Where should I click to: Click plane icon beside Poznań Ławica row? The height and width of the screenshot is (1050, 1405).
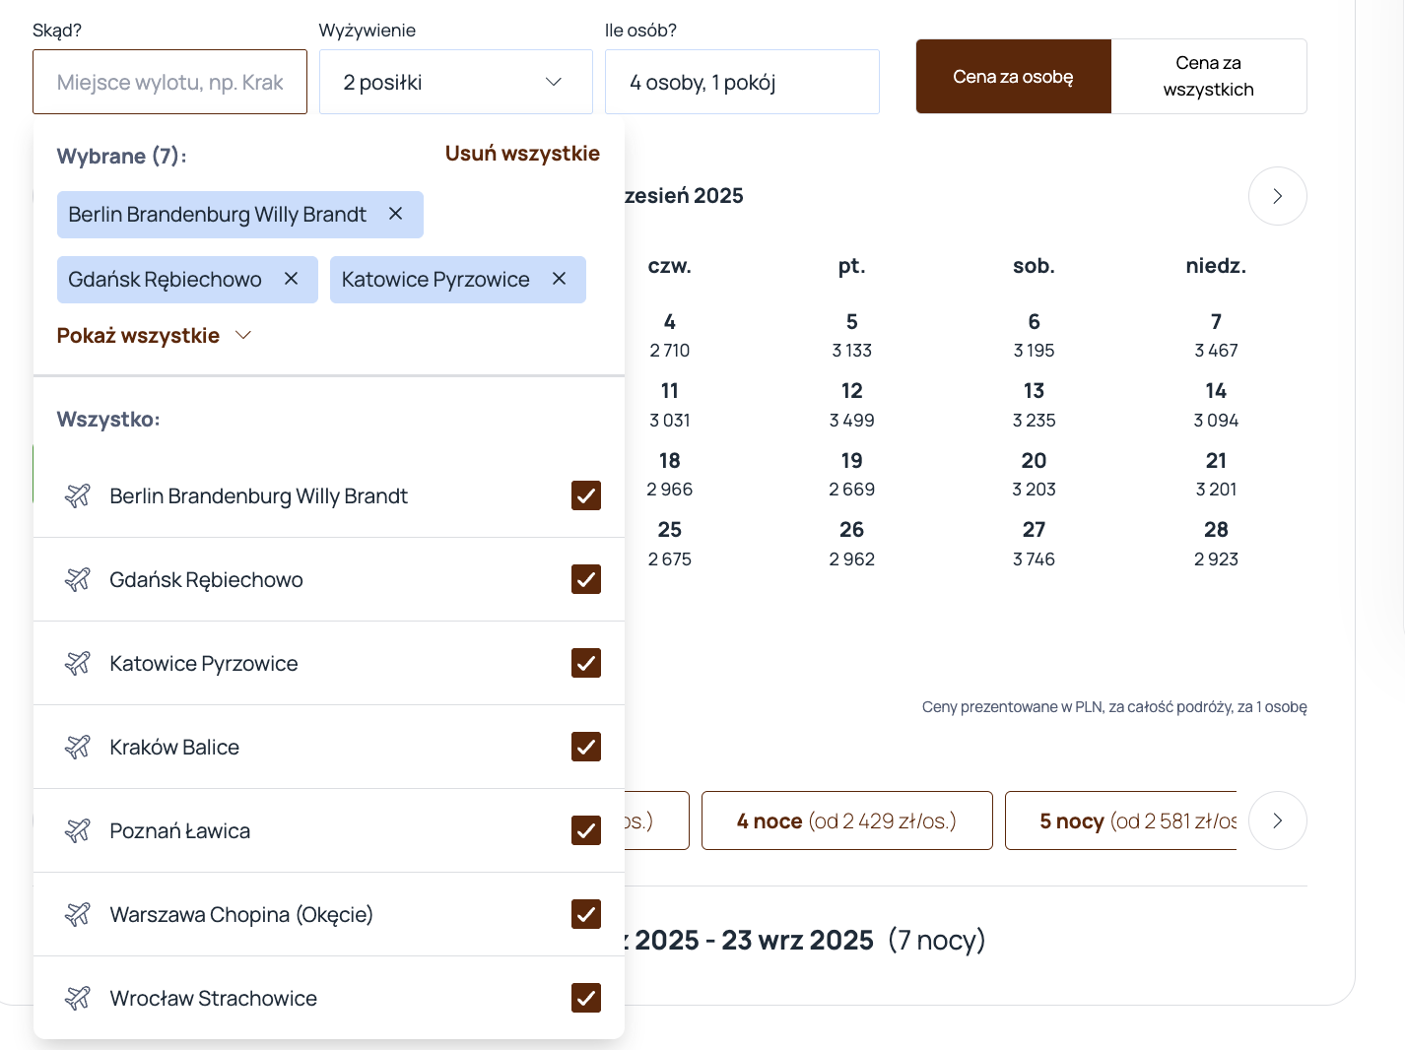point(78,830)
